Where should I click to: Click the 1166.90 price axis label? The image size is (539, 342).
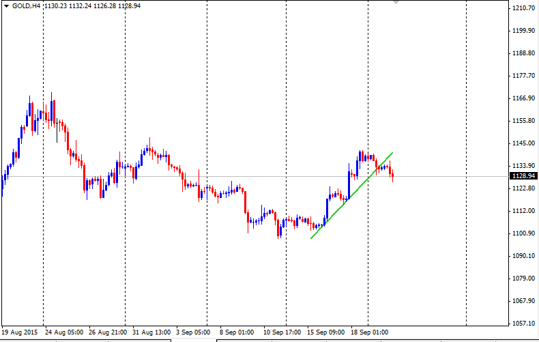point(523,98)
